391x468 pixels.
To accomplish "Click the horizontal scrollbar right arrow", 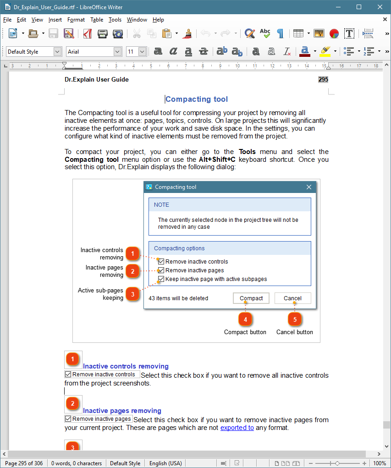I will click(379, 454).
